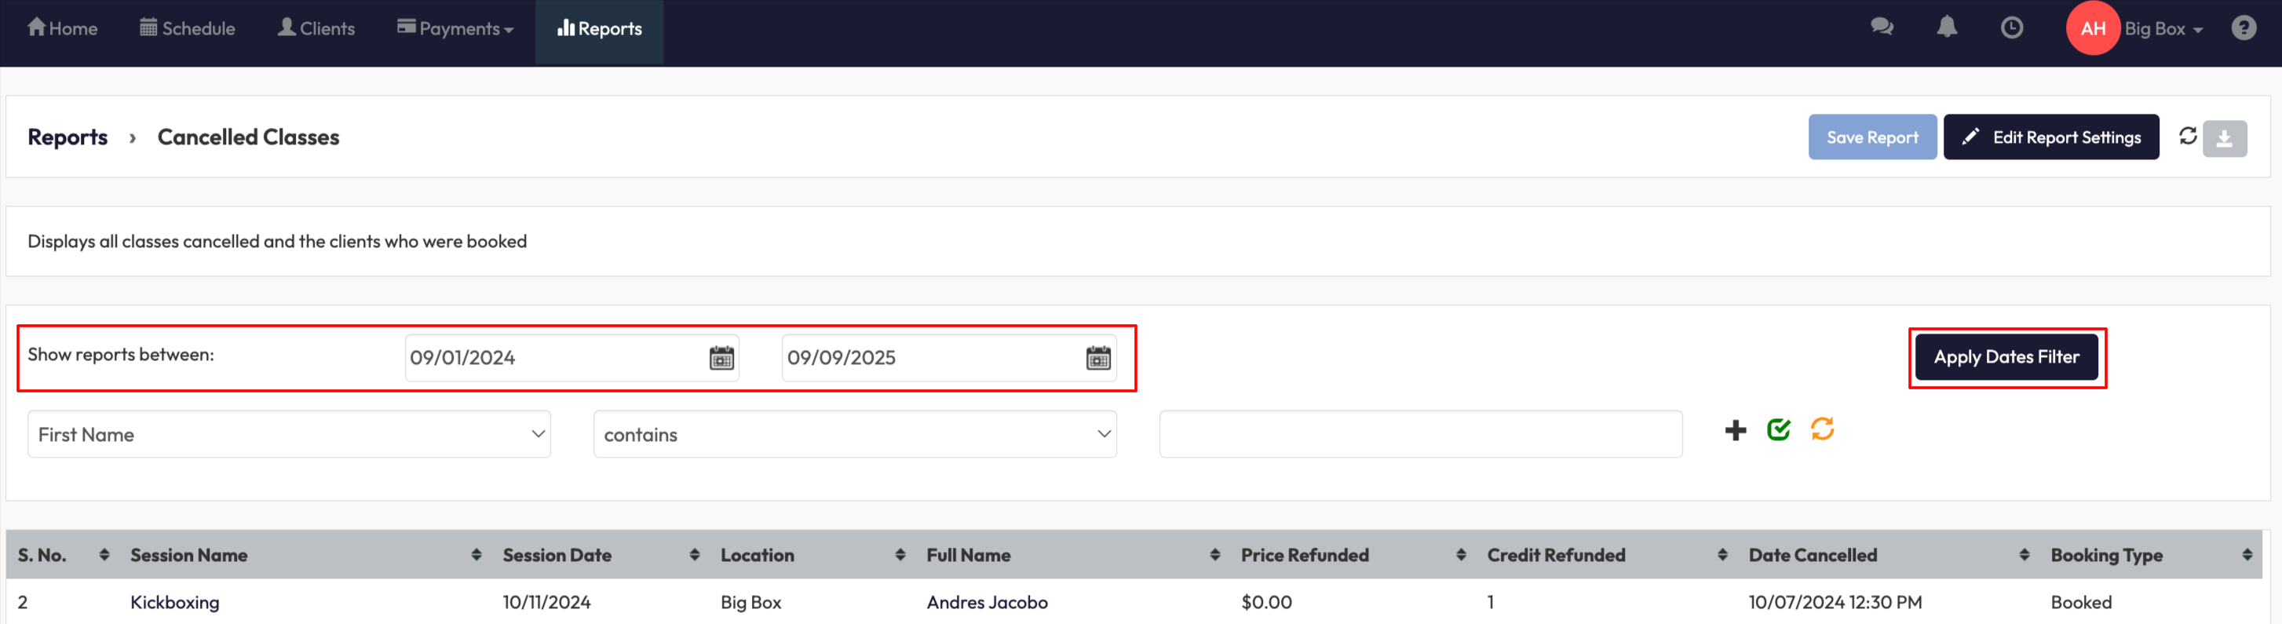Open the help question mark icon
2282x624 pixels.
click(x=2243, y=28)
